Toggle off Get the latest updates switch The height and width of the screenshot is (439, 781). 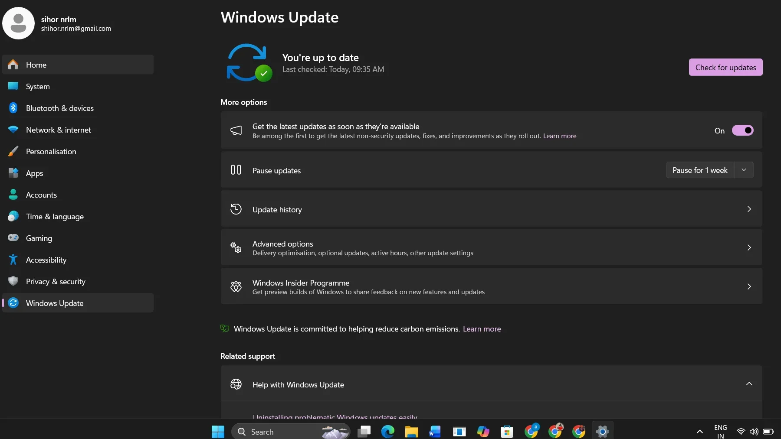[x=742, y=130]
